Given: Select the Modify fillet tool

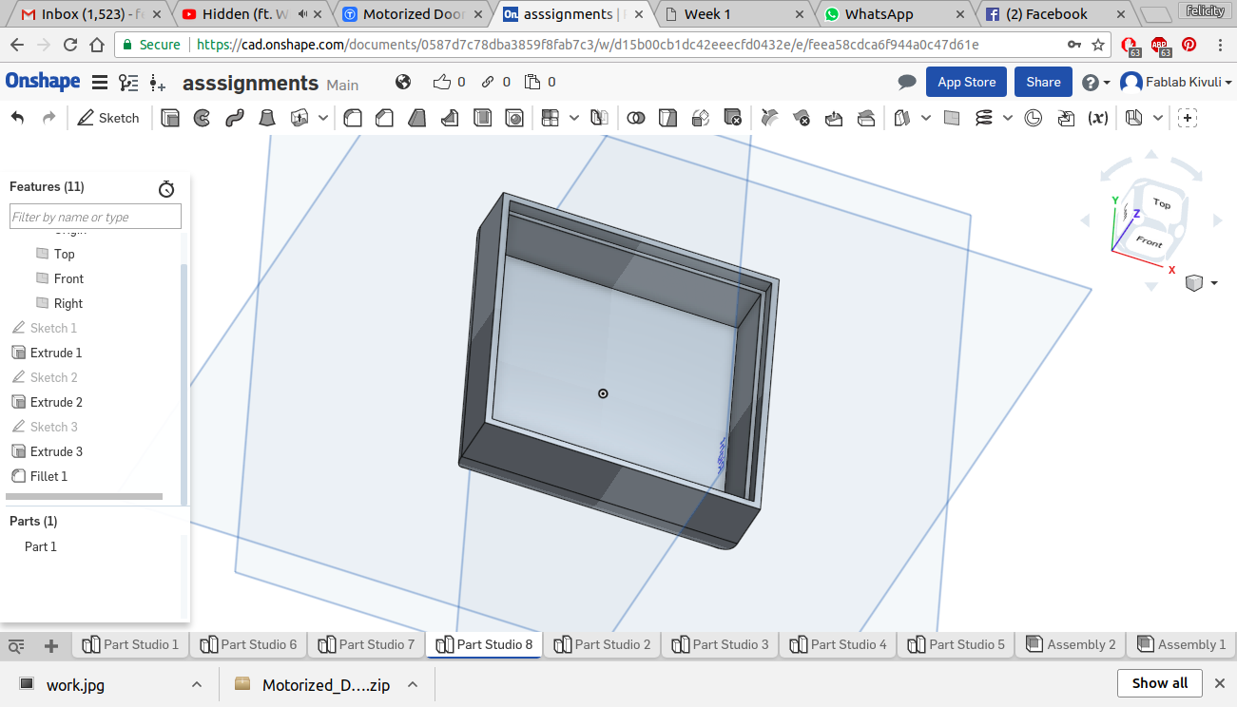Looking at the screenshot, I should (x=769, y=118).
